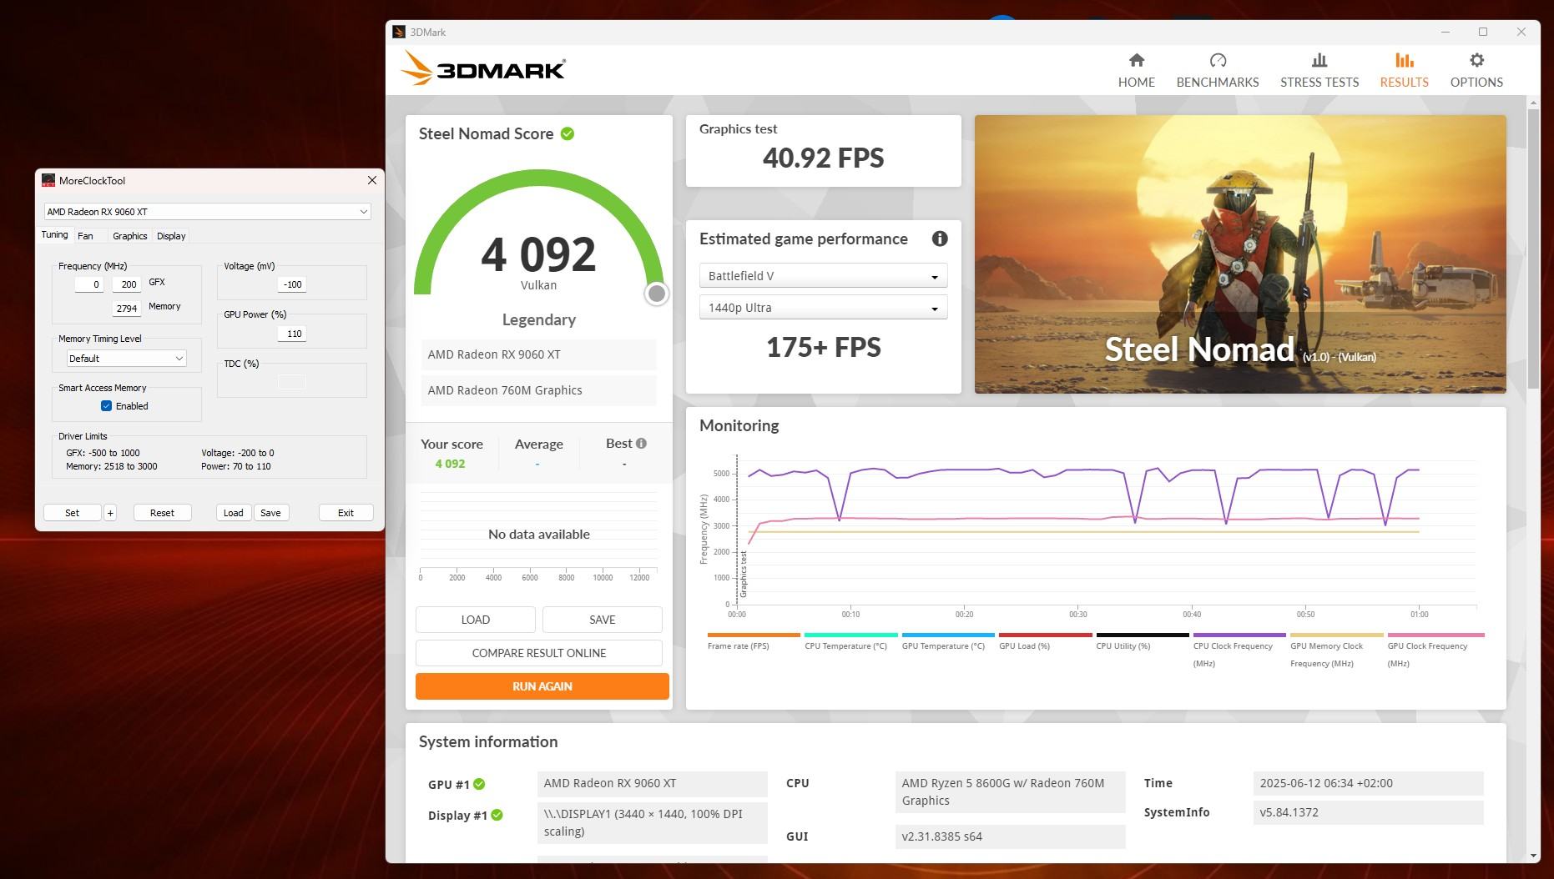Toggle GPU Memory Clock Frequency legend entry
Screen dimensions: 1554x879
(x=1336, y=650)
